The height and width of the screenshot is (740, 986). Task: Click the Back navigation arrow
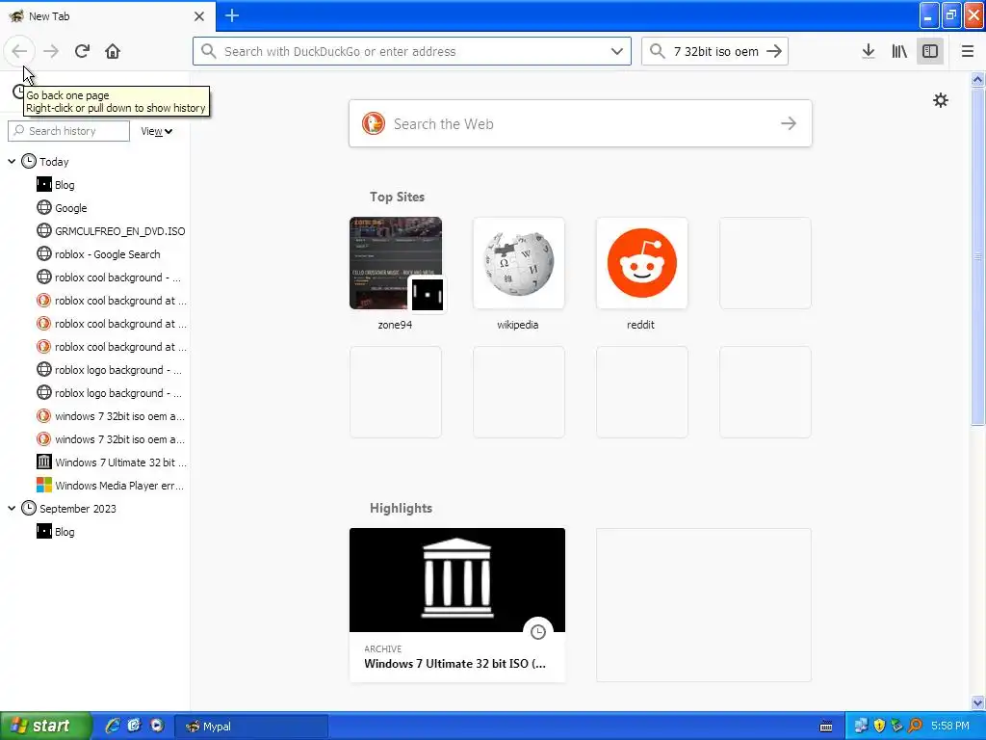pyautogui.click(x=19, y=51)
